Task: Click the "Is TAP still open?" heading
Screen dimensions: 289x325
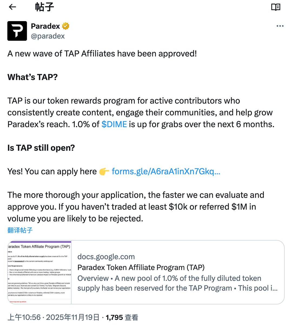Action: 41,148
